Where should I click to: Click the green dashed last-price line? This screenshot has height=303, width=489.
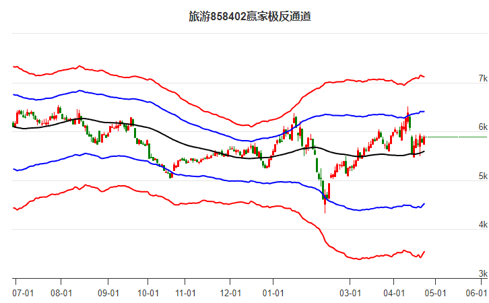click(x=456, y=137)
